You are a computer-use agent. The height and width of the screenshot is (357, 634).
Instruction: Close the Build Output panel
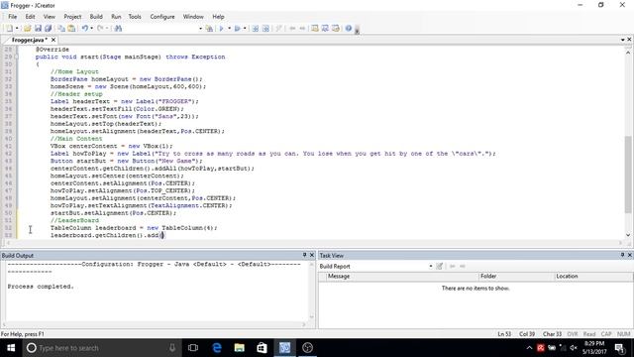tap(312, 255)
